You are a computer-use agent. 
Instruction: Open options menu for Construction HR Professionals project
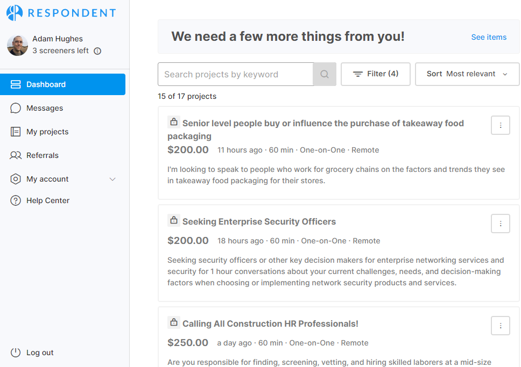click(501, 326)
